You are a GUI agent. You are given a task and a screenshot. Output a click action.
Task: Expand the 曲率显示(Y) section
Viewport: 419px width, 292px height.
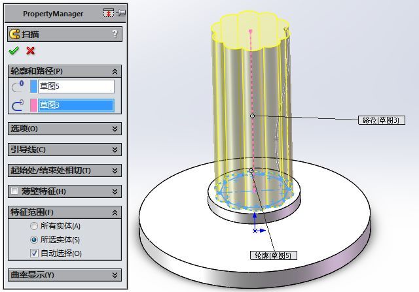point(115,275)
